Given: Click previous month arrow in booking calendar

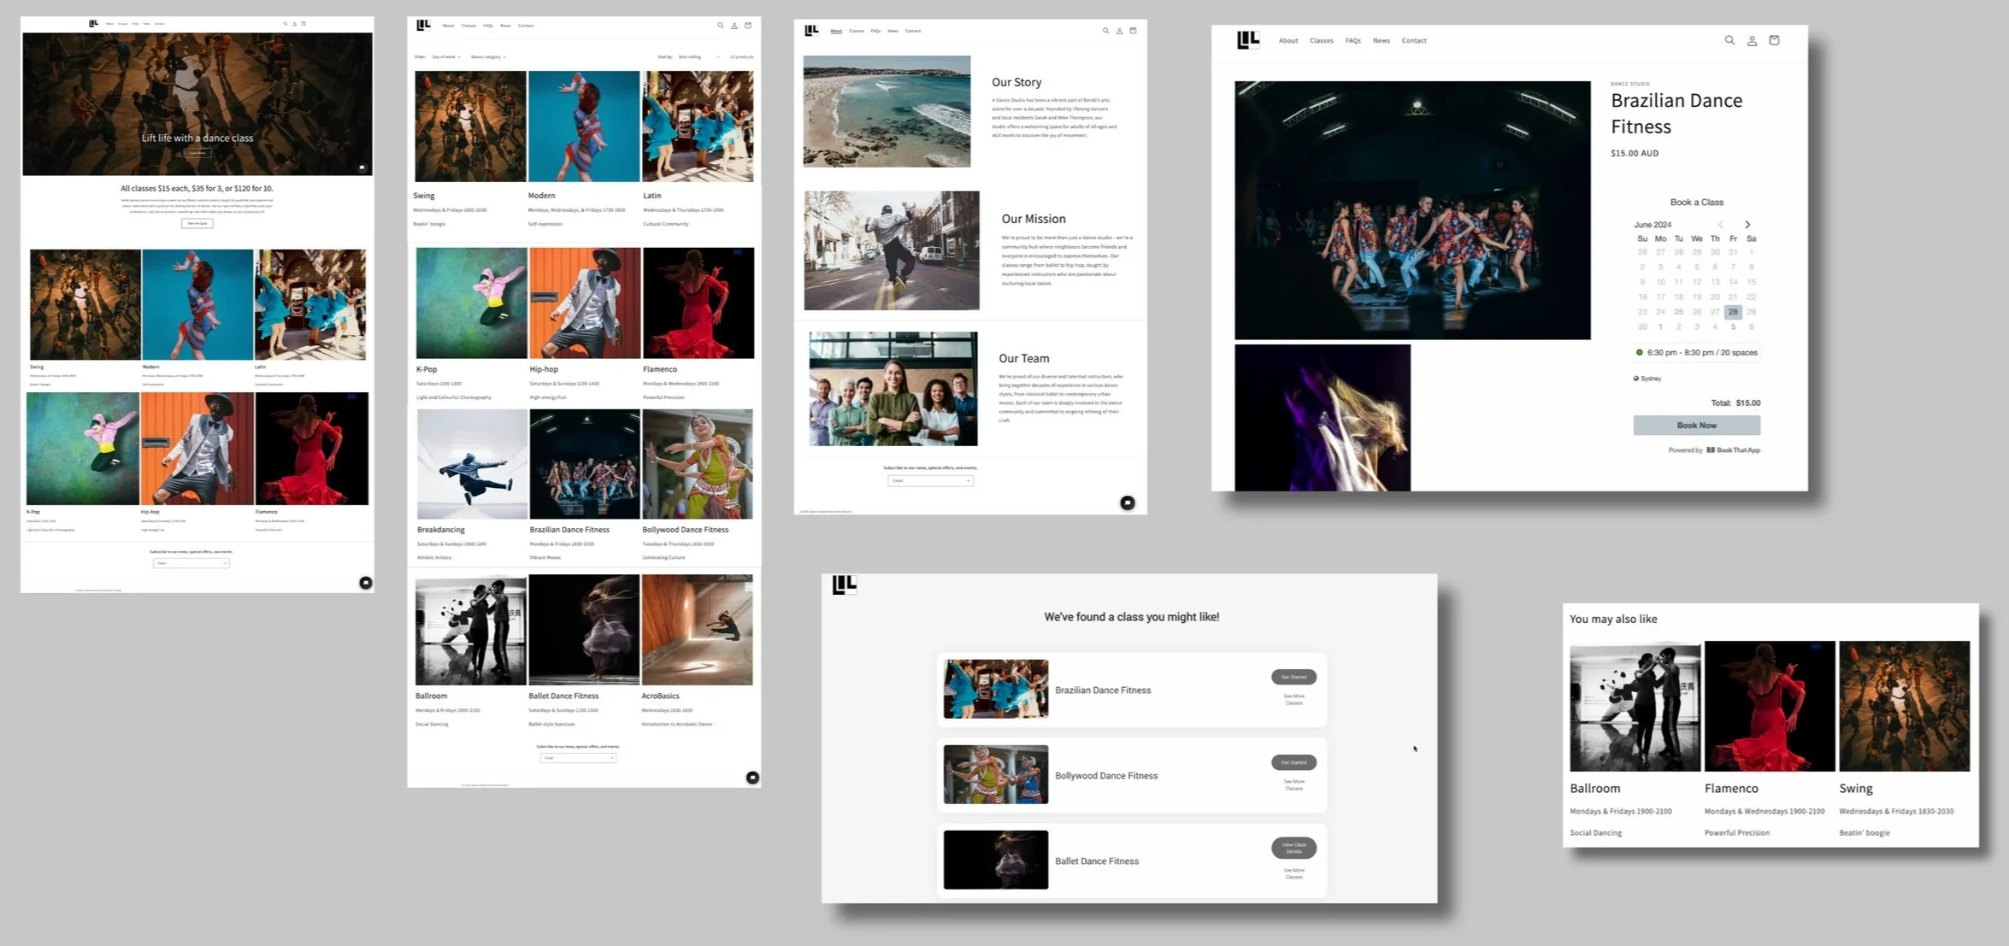Looking at the screenshot, I should [1721, 225].
